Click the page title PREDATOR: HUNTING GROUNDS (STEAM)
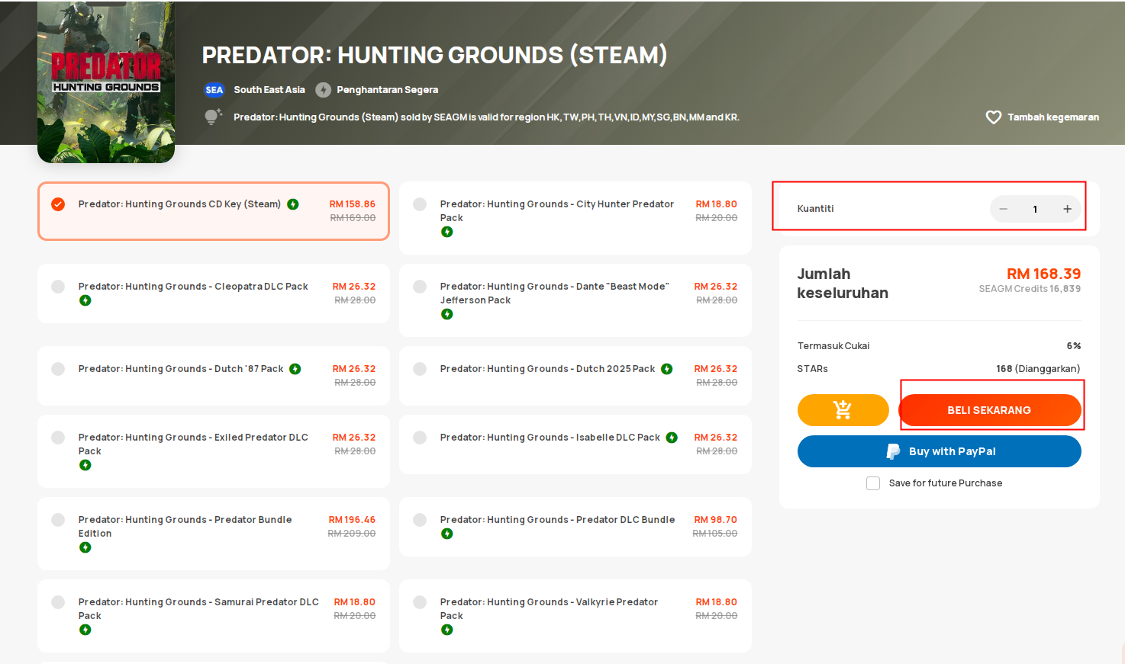 [434, 55]
